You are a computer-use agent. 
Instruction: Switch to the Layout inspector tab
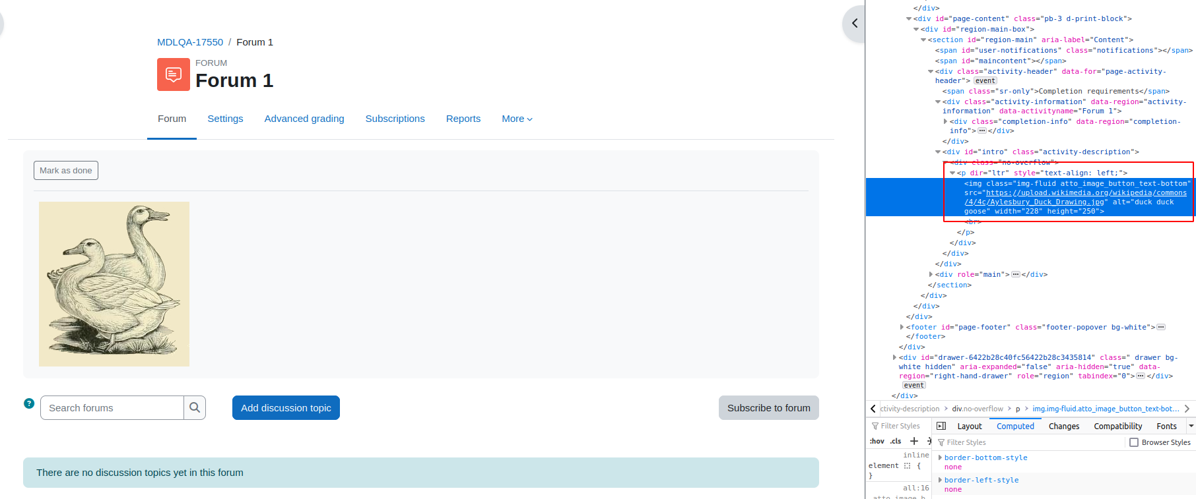(x=970, y=426)
